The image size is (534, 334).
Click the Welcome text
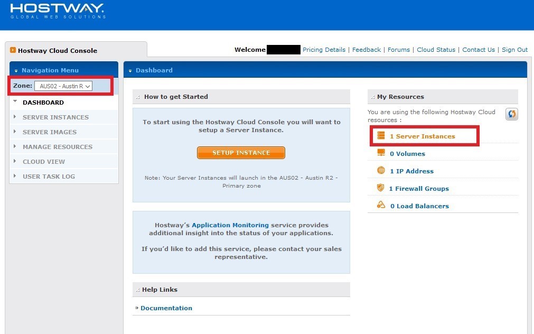[x=250, y=50]
